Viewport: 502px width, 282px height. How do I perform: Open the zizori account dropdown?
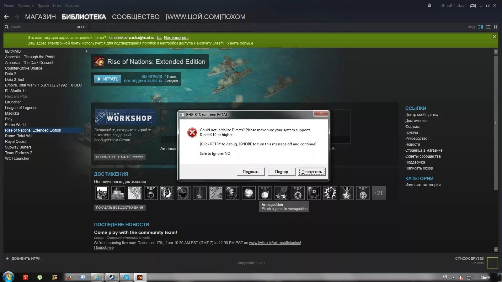pos(462,6)
